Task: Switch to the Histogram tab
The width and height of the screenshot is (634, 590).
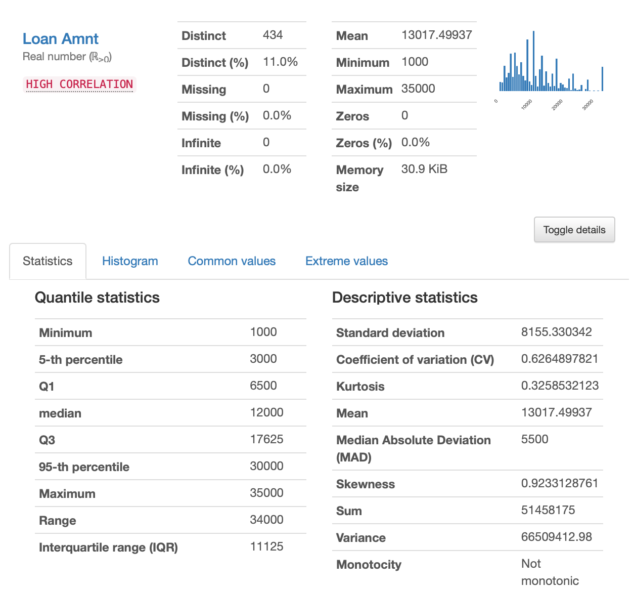Action: point(130,261)
